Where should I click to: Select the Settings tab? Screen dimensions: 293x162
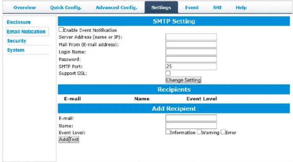click(x=161, y=8)
